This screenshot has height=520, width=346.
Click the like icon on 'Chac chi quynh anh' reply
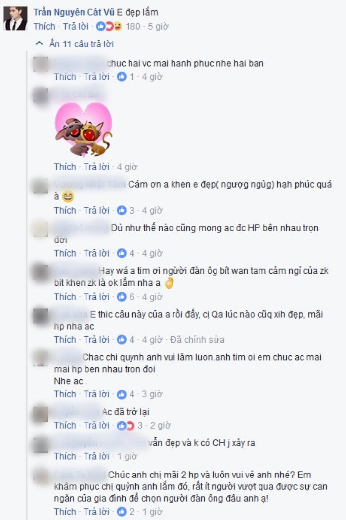pyautogui.click(x=122, y=394)
